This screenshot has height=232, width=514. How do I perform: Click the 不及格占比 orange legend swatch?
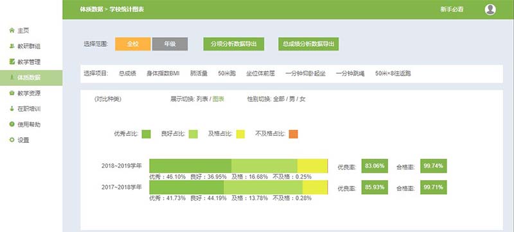click(x=294, y=134)
